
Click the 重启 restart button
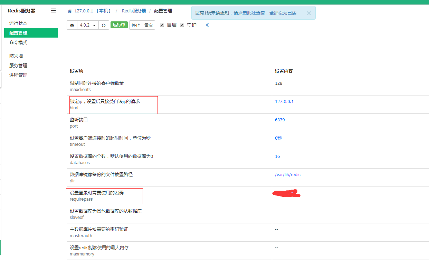[x=149, y=25]
